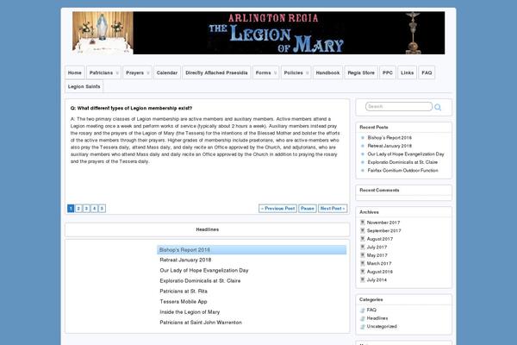Open Fairfax Comitium Outdoor Function recent post

pyautogui.click(x=402, y=171)
